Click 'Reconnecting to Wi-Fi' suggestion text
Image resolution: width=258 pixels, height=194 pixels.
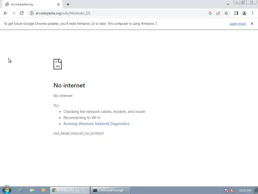82,118
